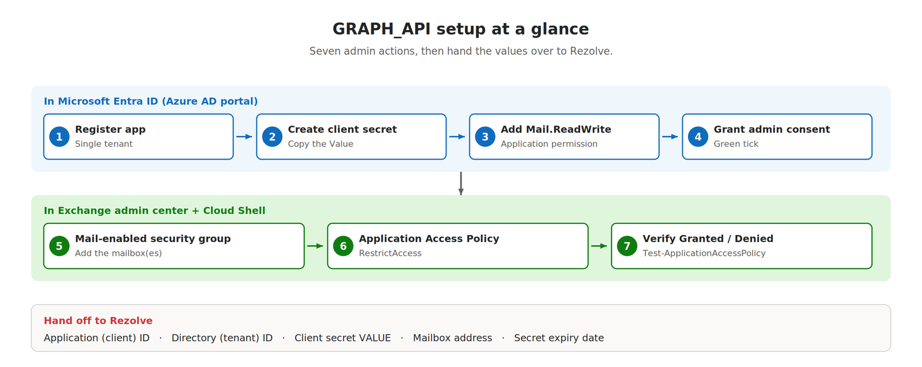Click the 'Grant admin consent' step card
Image resolution: width=922 pixels, height=367 pixels.
777,137
